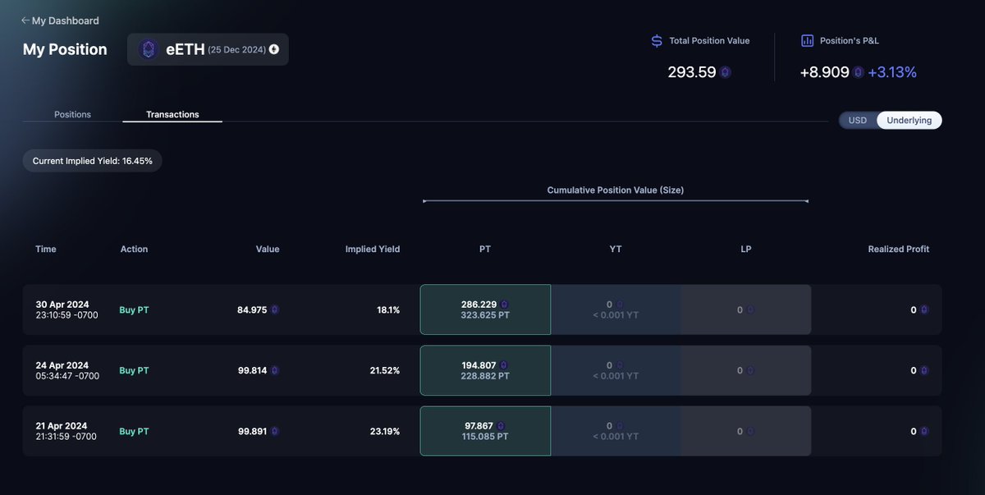Click the LP column header
The image size is (985, 495).
(746, 249)
